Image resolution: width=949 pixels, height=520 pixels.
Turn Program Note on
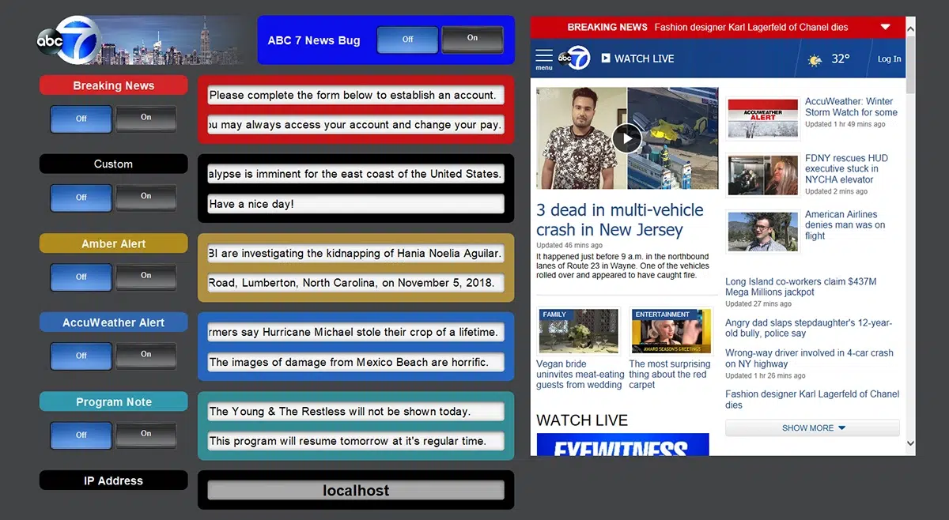pos(146,434)
